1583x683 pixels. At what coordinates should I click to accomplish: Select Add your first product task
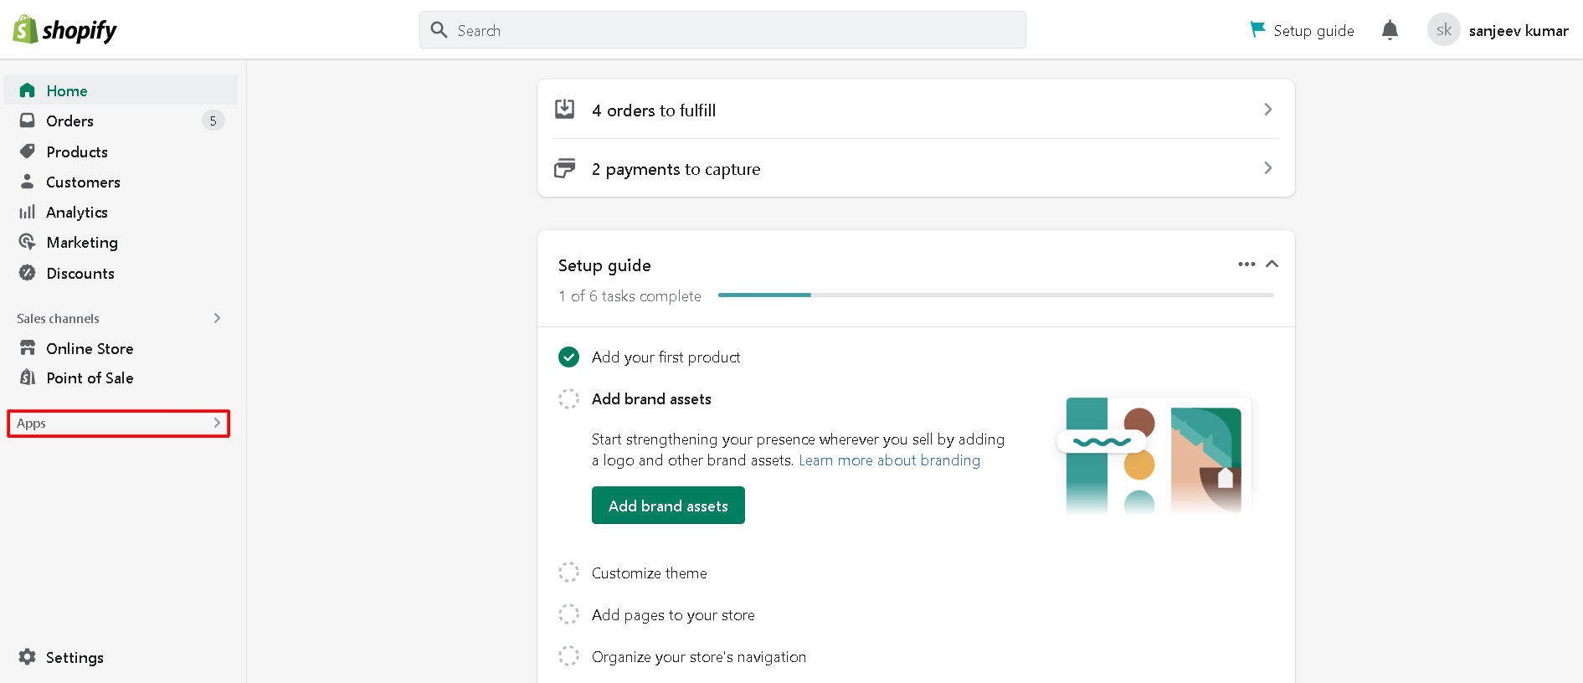(x=666, y=357)
